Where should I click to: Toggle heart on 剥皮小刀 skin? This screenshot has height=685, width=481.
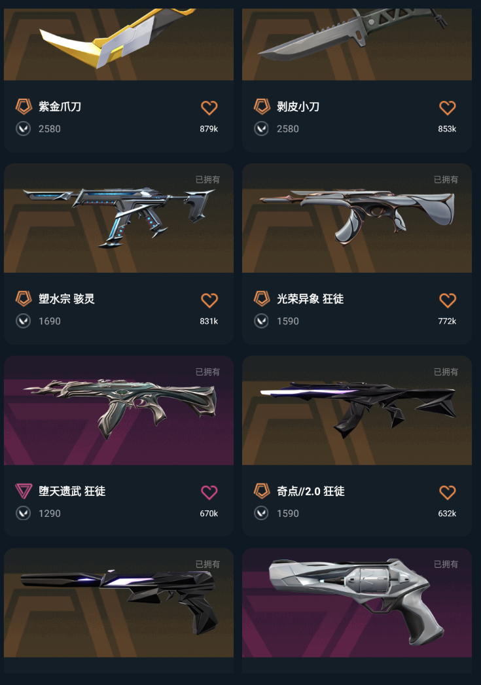coord(448,108)
